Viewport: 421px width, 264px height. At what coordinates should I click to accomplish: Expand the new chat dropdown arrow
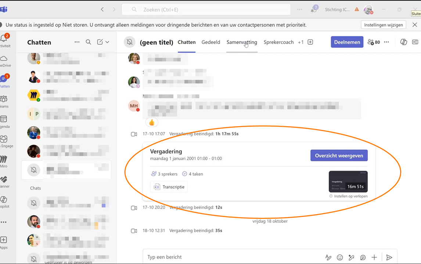[107, 42]
